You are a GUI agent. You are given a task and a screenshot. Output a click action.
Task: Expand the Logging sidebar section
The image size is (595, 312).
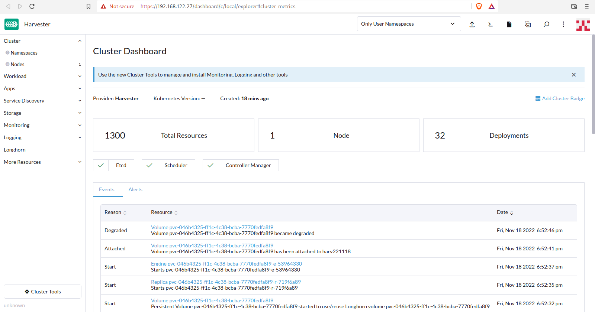click(x=80, y=137)
